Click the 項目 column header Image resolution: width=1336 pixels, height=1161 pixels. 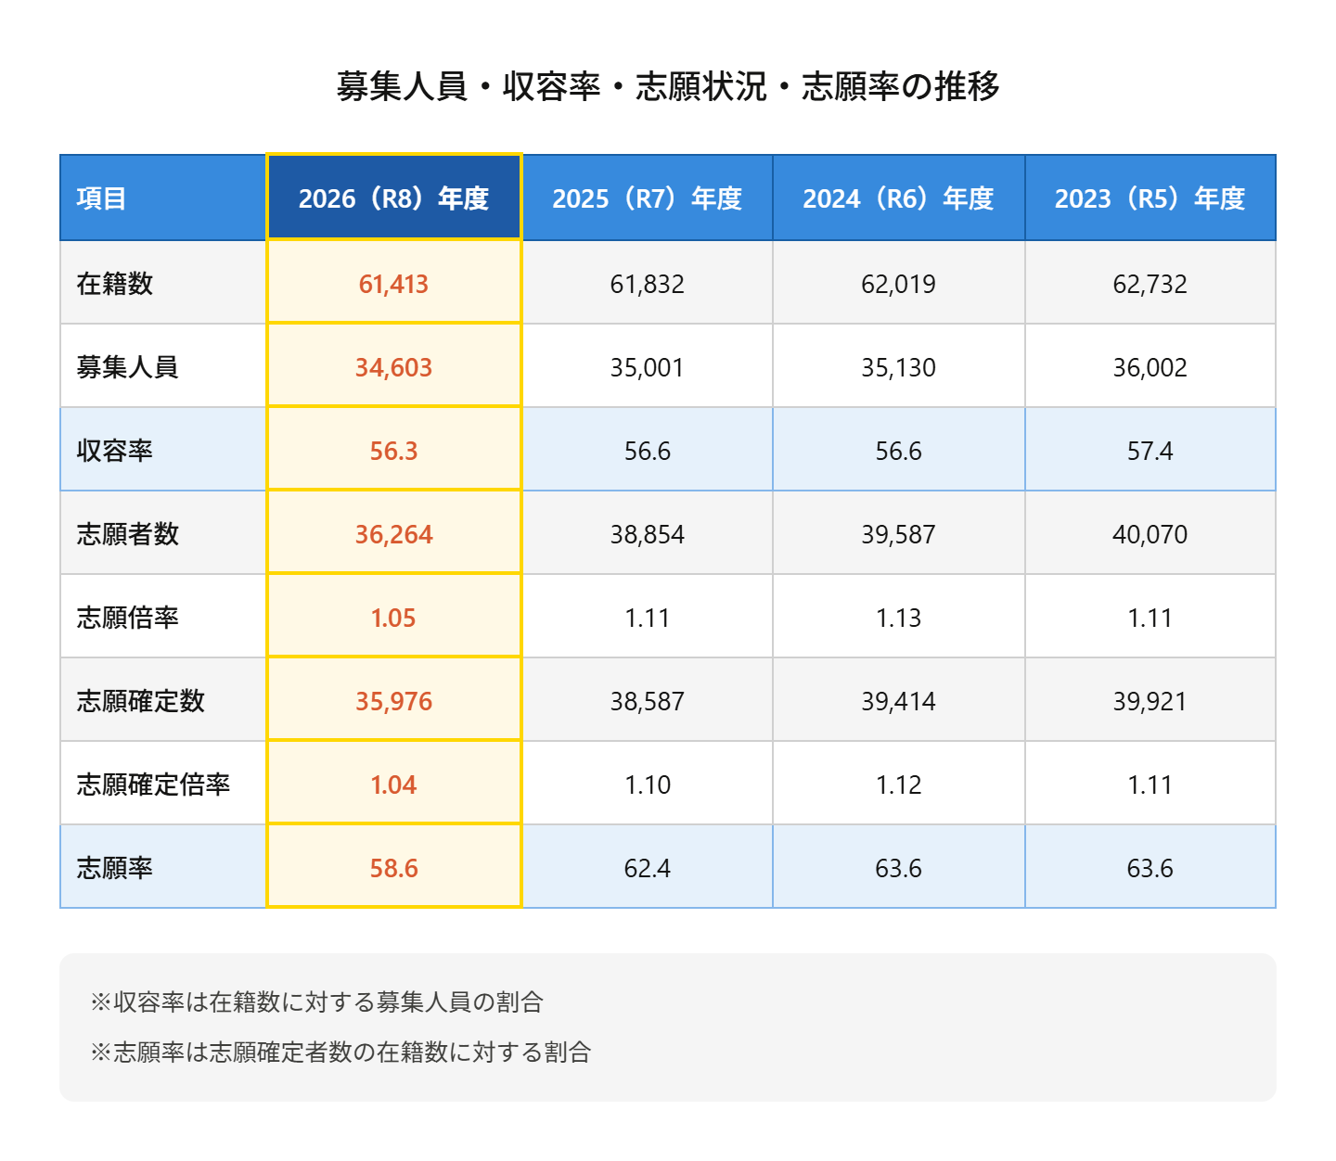(101, 198)
